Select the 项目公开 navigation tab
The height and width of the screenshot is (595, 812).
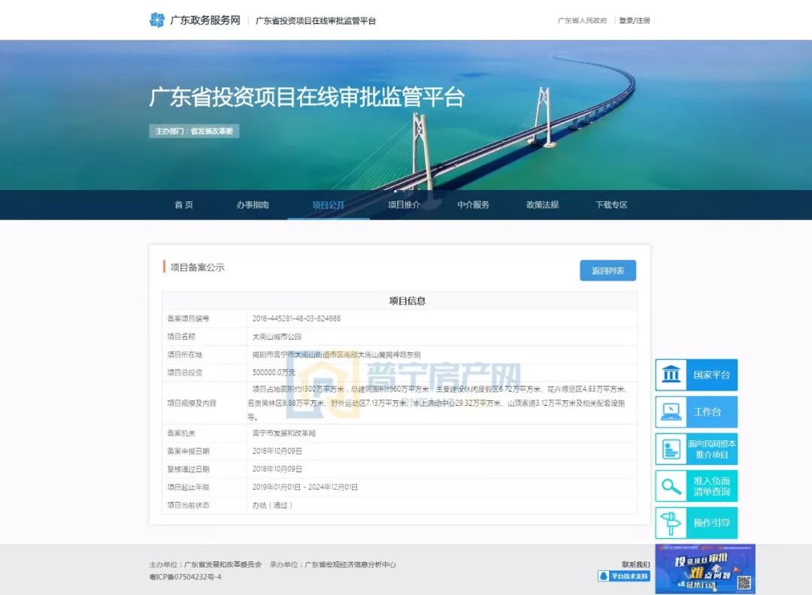(x=329, y=205)
